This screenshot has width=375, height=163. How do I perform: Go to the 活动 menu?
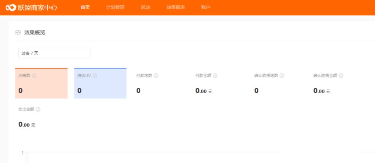145,7
